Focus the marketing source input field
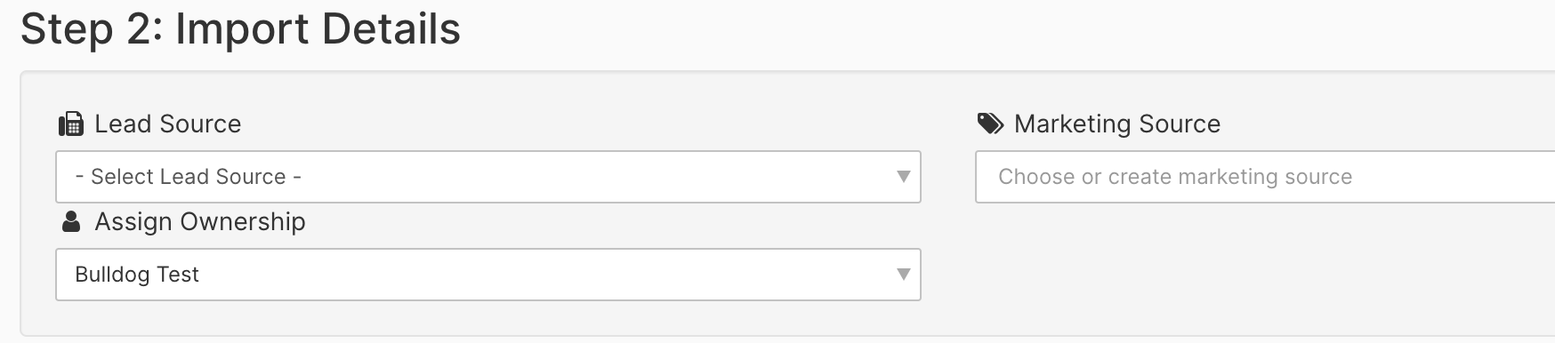Viewport: 1555px width, 343px height. 1265,177
